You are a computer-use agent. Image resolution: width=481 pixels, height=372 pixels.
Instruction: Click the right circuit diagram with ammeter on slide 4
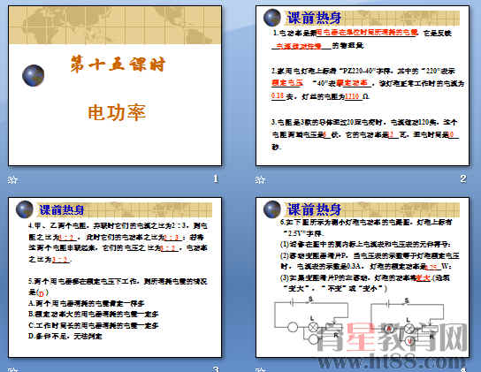pyautogui.click(x=407, y=321)
